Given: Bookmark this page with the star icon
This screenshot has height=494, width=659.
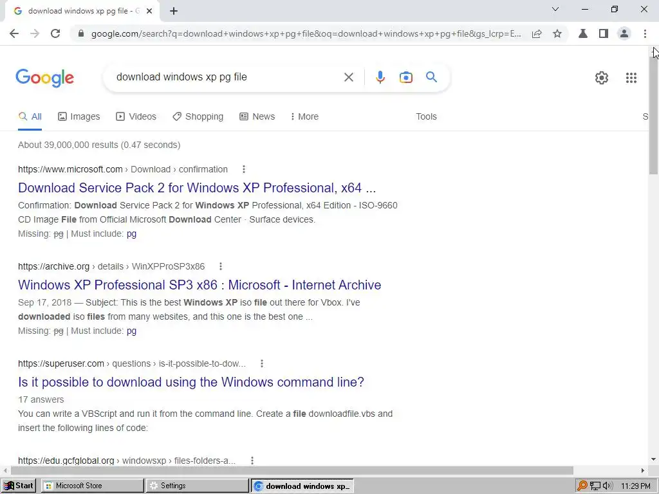Looking at the screenshot, I should 557,33.
